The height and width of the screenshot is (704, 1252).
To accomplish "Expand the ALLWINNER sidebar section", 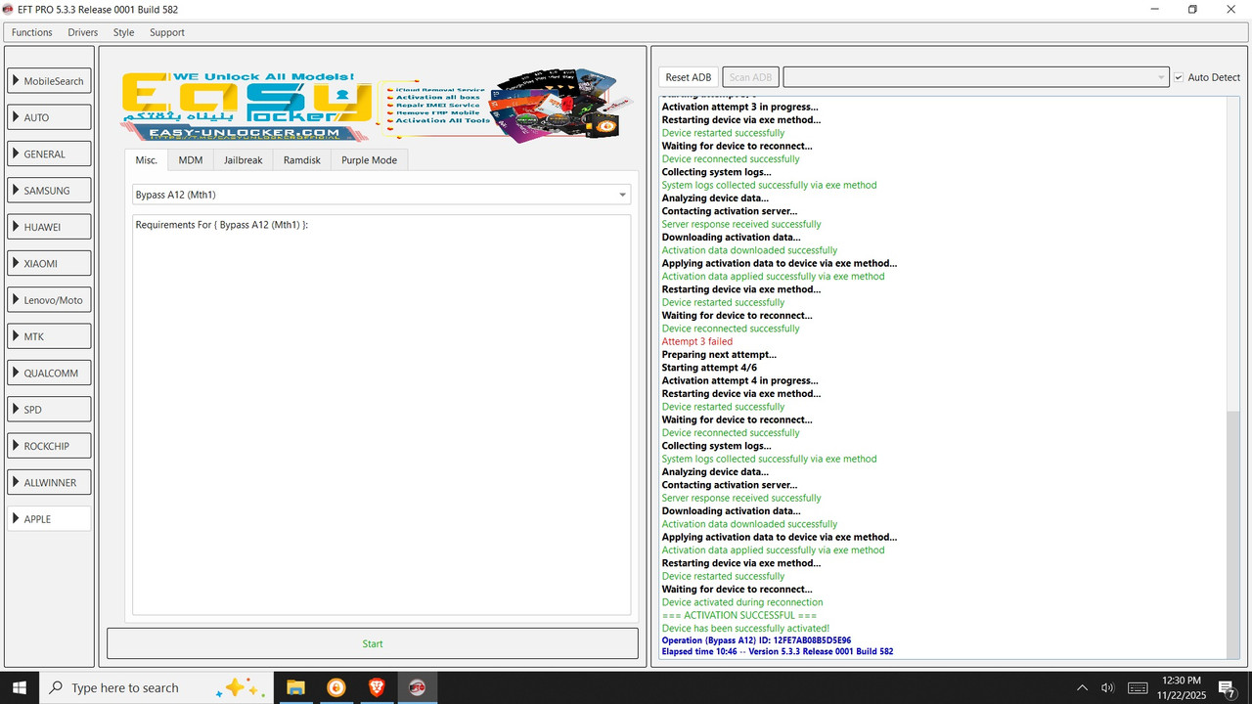I will tap(50, 482).
